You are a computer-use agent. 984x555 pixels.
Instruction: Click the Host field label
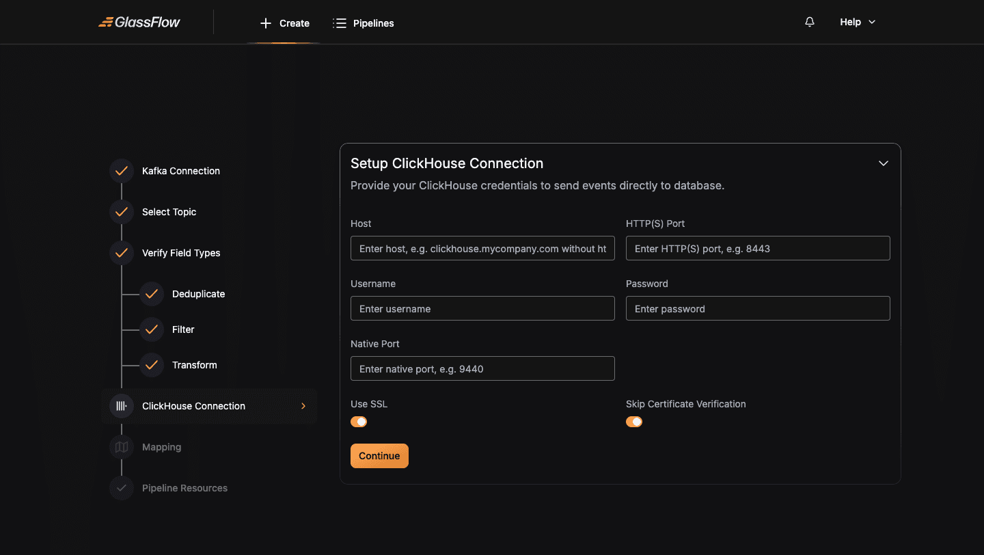(361, 224)
